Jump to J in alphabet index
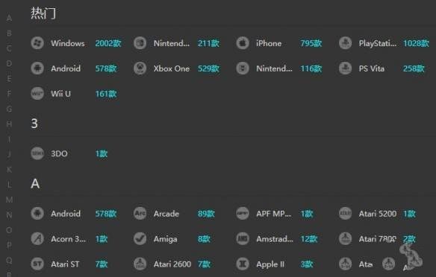The height and width of the screenshot is (277, 436). click(x=9, y=154)
